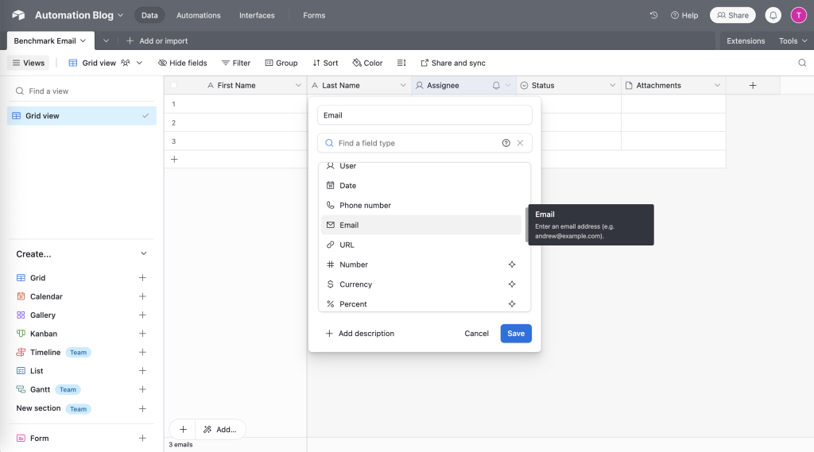The width and height of the screenshot is (814, 452).
Task: Open the notifications bell
Action: pos(773,15)
